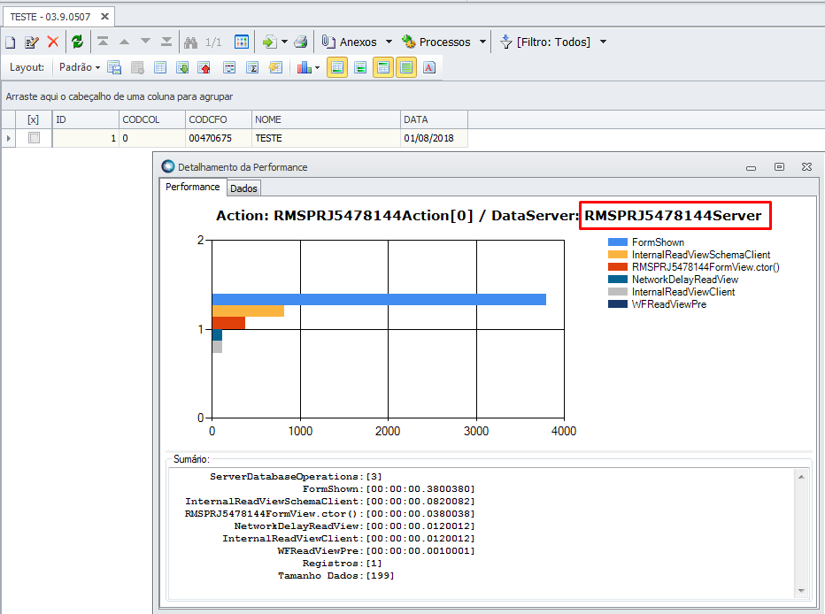Click the orange InternalReadViewSchemaClient legend swatch
This screenshot has height=614, width=825.
pos(618,255)
